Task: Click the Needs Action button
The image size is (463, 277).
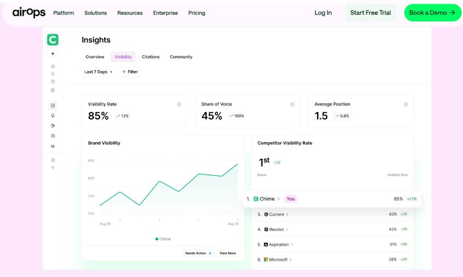Action: tap(198, 253)
